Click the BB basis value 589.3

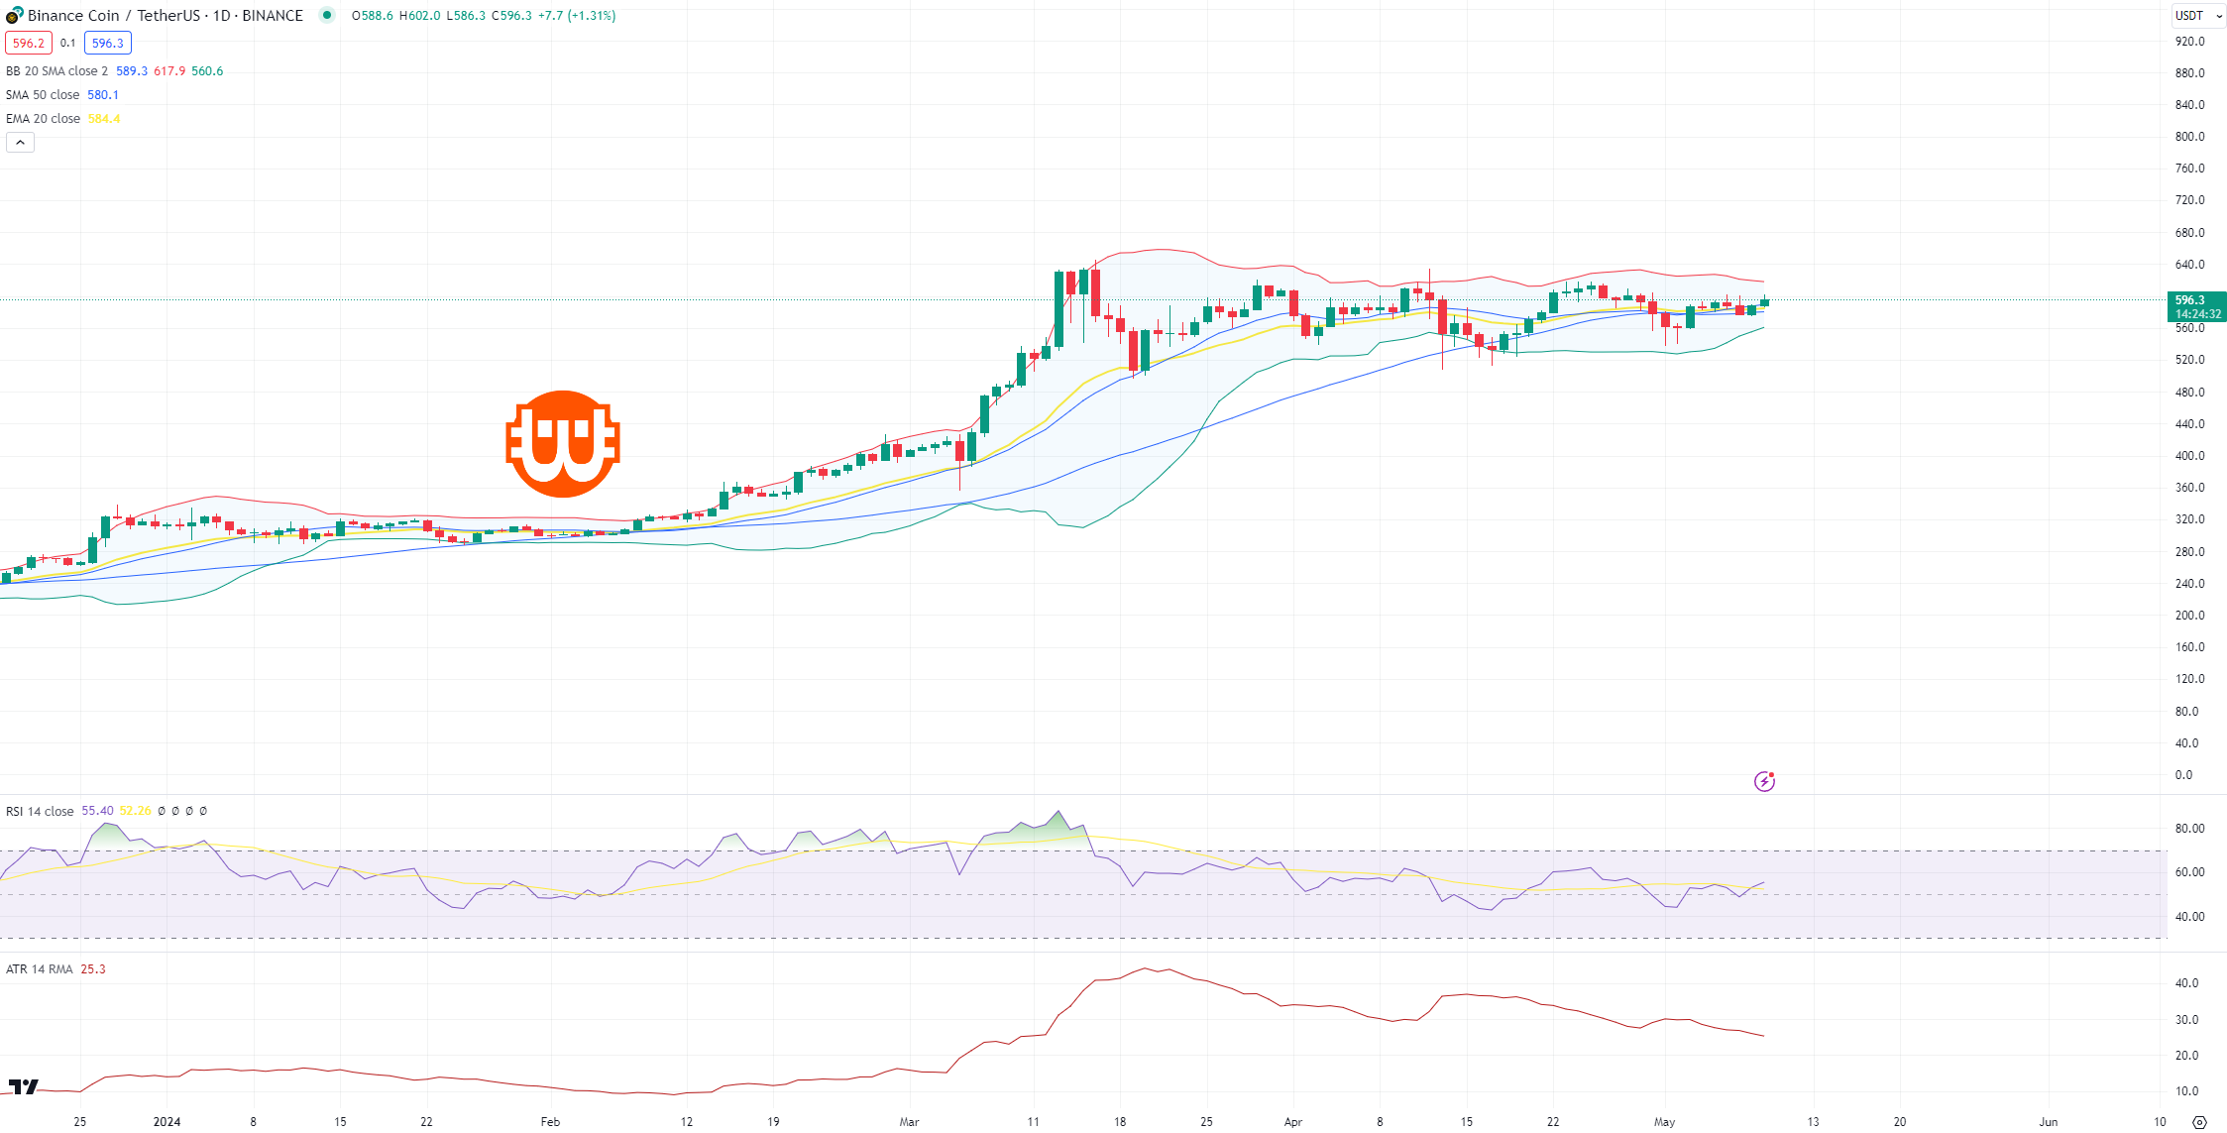click(132, 71)
